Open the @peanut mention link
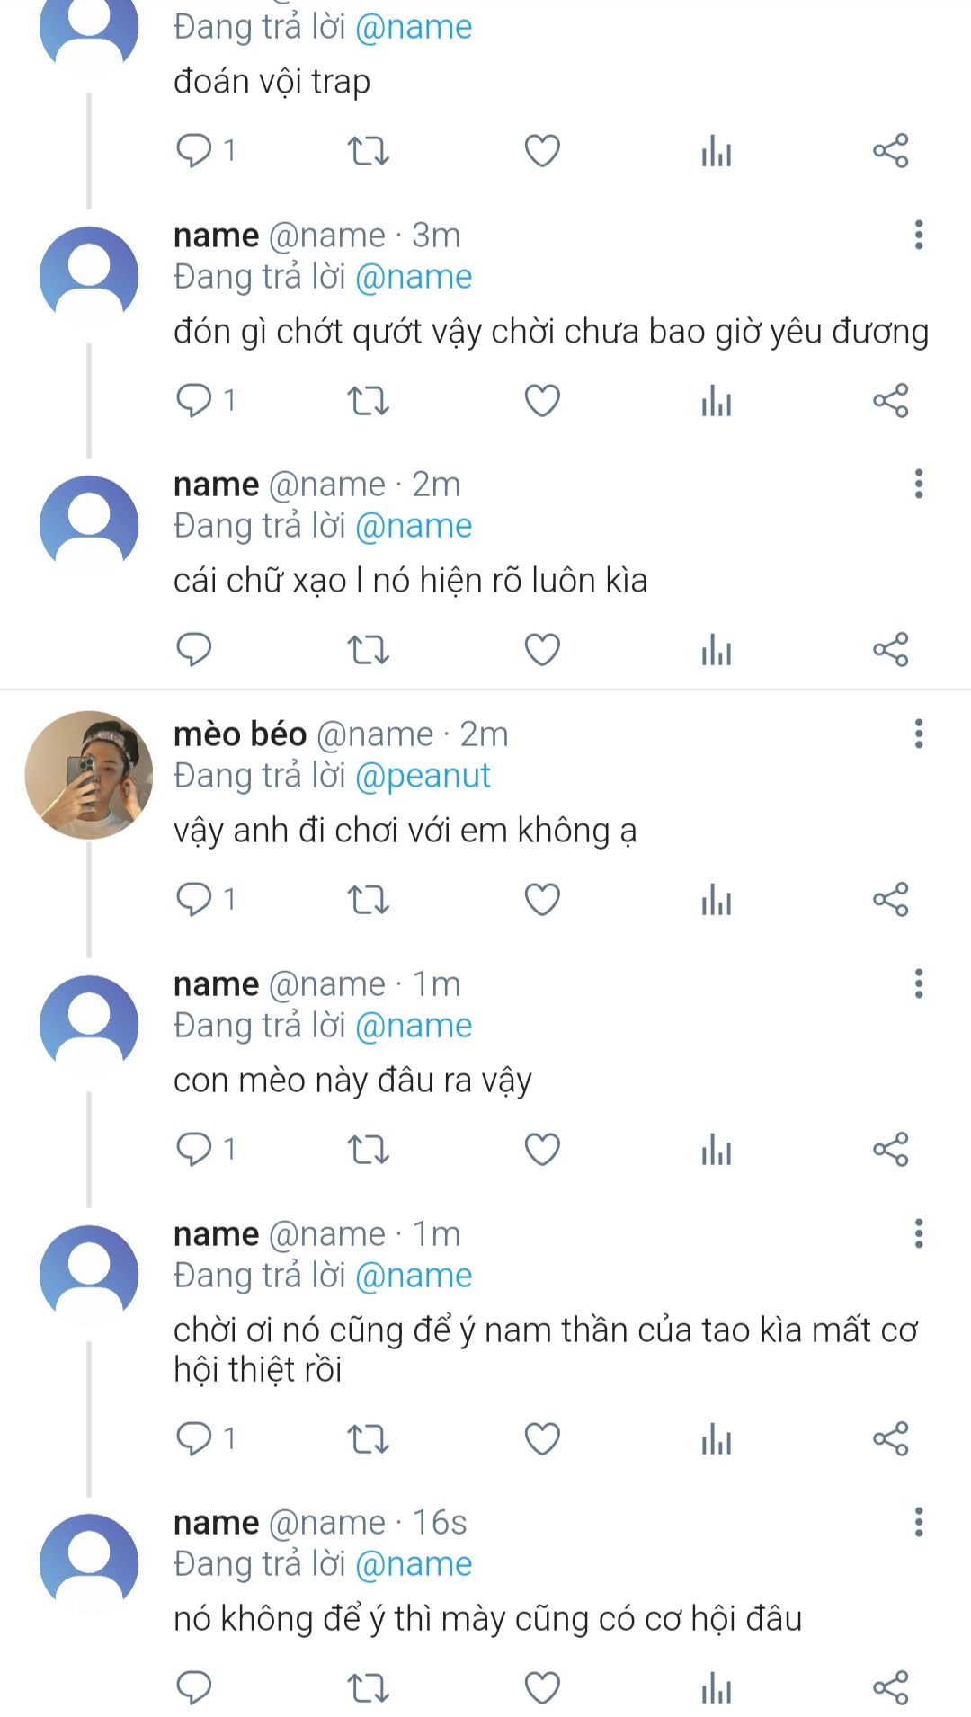971x1717 pixels. click(x=423, y=776)
